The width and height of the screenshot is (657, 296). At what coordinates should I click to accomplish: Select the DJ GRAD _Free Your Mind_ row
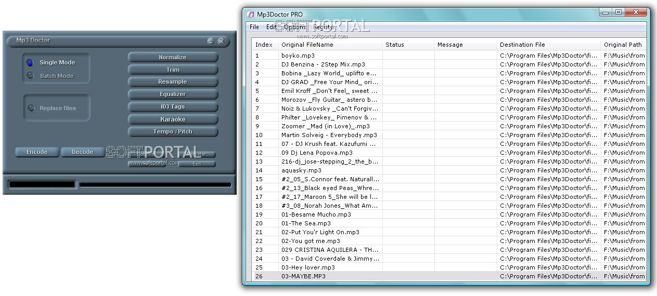449,82
